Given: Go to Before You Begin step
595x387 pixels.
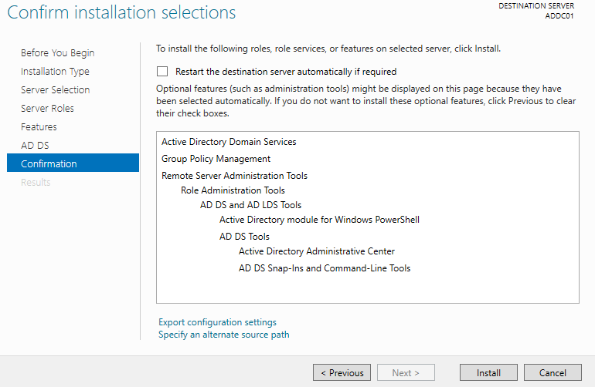Looking at the screenshot, I should tap(58, 52).
